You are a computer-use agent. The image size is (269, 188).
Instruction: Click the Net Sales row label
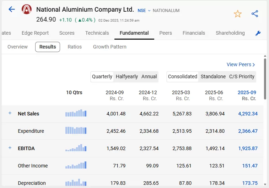click(x=28, y=114)
